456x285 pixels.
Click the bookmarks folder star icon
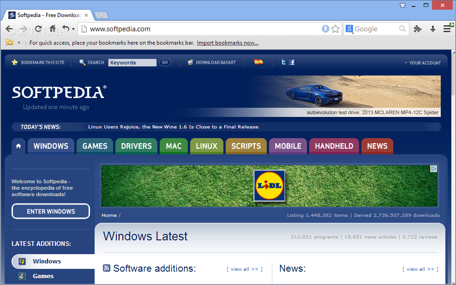click(x=10, y=43)
